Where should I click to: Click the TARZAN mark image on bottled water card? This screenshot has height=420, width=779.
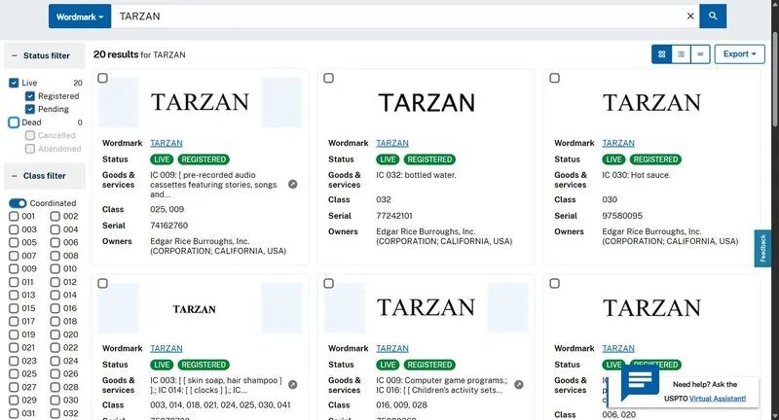click(x=427, y=103)
